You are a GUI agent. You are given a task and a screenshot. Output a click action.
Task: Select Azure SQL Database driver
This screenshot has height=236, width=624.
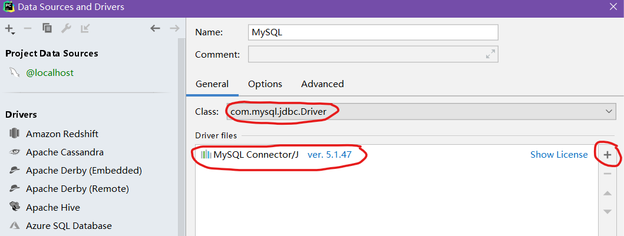pyautogui.click(x=69, y=225)
